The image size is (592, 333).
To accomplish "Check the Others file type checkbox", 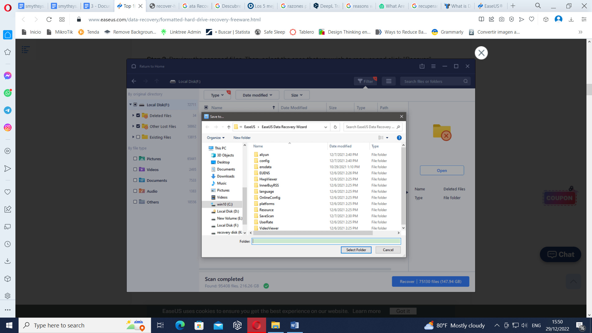I will (x=135, y=202).
